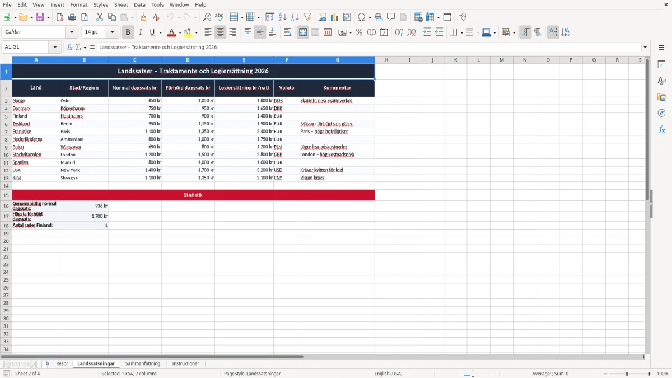
Task: Toggle center vertically alignment
Action: click(x=260, y=32)
